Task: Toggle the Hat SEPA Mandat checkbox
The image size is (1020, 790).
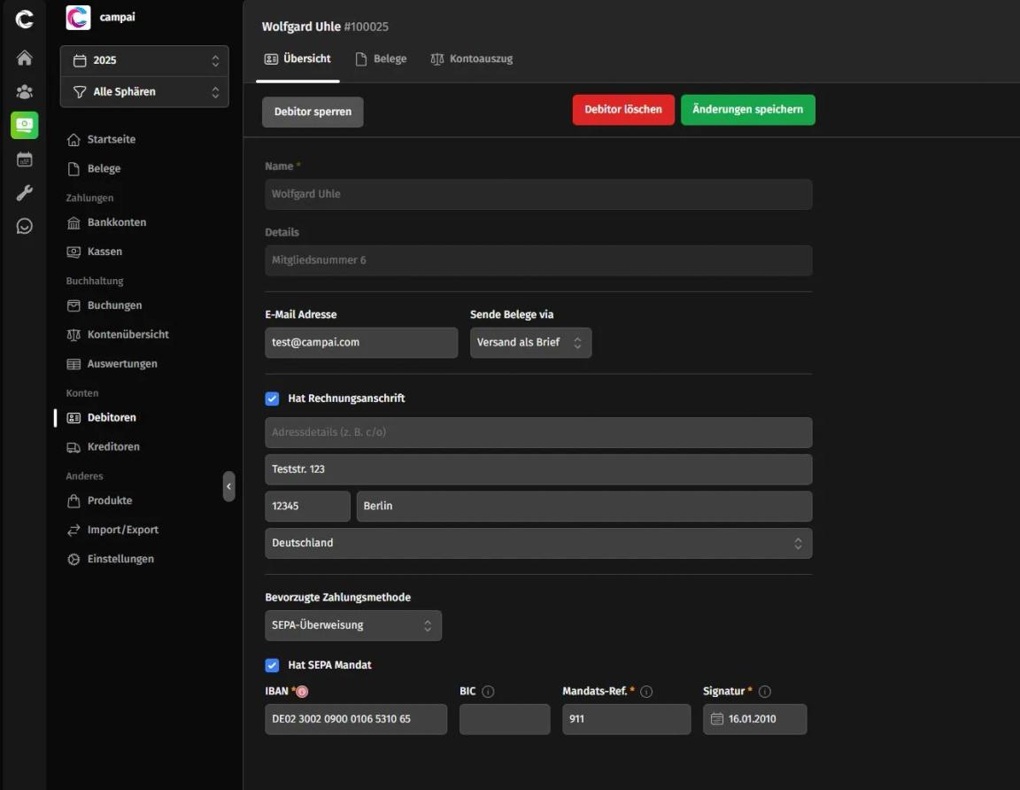Action: pyautogui.click(x=272, y=665)
